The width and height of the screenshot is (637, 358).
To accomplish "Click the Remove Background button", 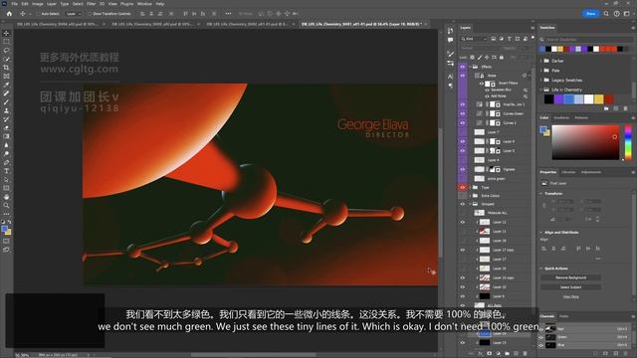I will tap(570, 277).
